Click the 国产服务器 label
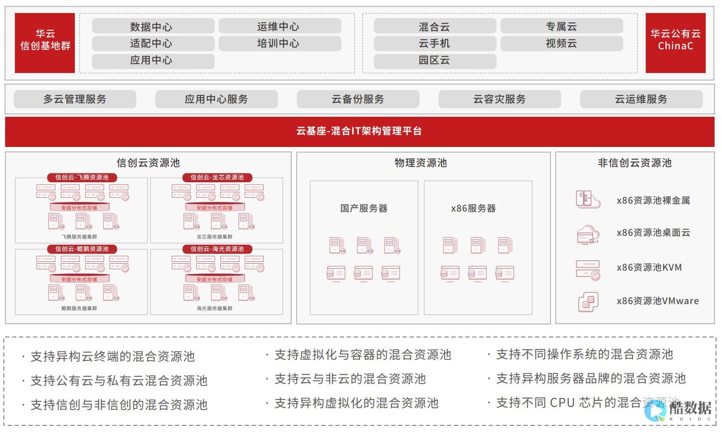Viewport: 722px width, 432px height. pos(364,208)
